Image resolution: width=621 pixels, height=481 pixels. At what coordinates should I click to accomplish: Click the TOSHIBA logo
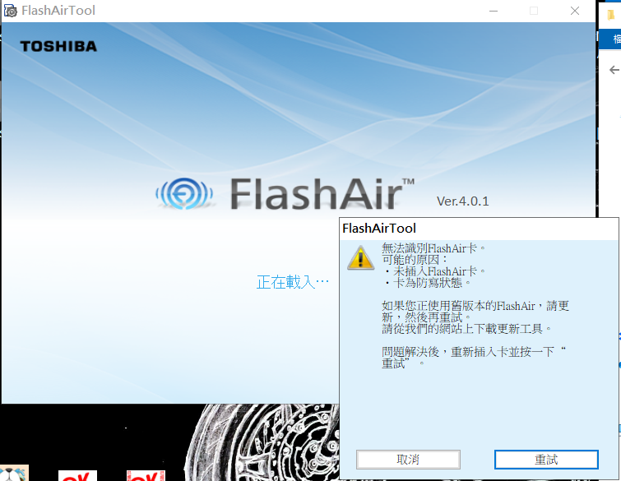58,46
